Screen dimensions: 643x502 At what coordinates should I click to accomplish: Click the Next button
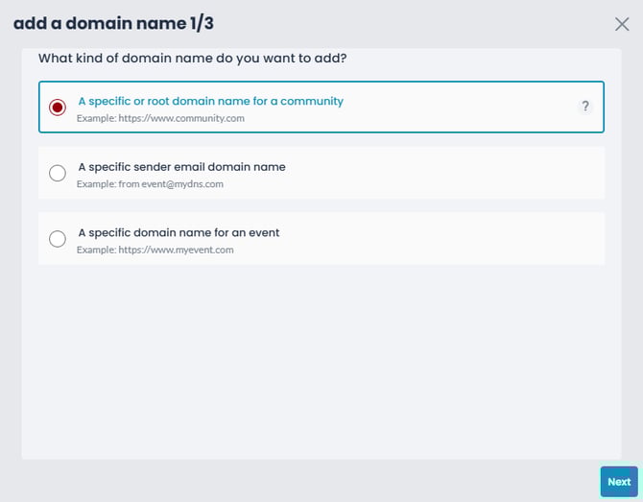pyautogui.click(x=619, y=482)
